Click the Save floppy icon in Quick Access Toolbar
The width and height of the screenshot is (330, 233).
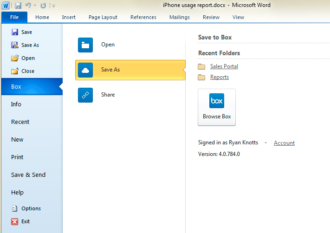click(x=18, y=6)
